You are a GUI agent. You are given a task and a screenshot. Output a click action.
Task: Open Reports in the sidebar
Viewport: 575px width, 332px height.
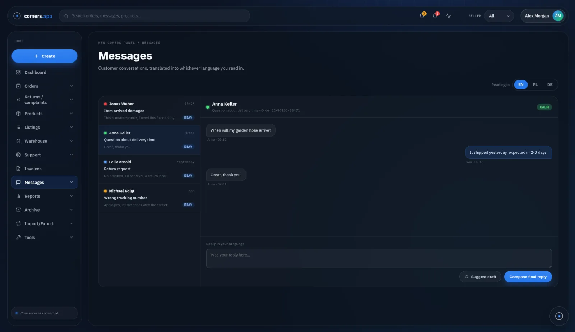45,196
